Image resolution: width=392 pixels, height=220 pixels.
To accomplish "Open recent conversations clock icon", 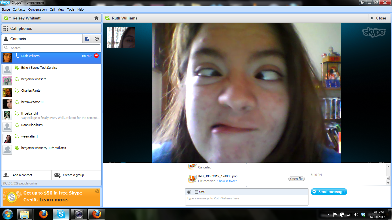I will pos(97,39).
